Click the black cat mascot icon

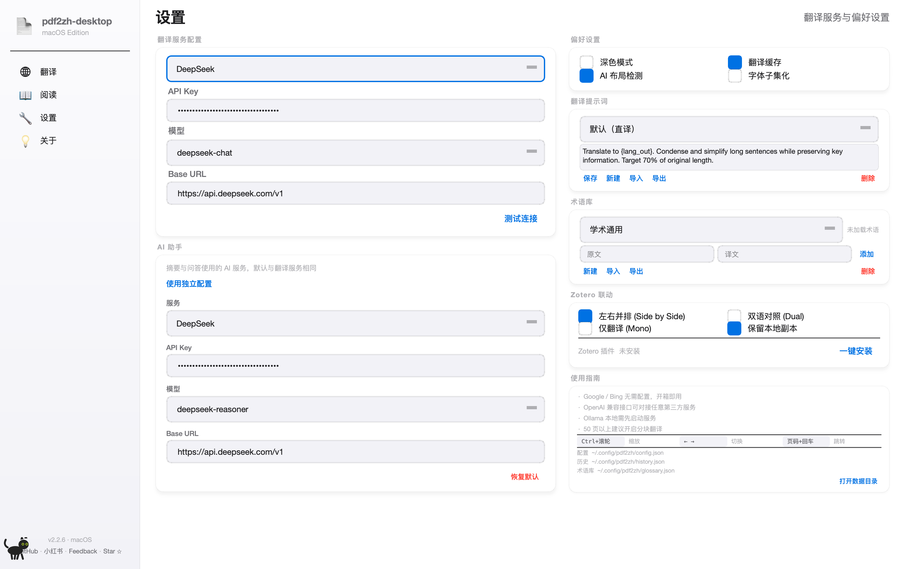pos(16,548)
